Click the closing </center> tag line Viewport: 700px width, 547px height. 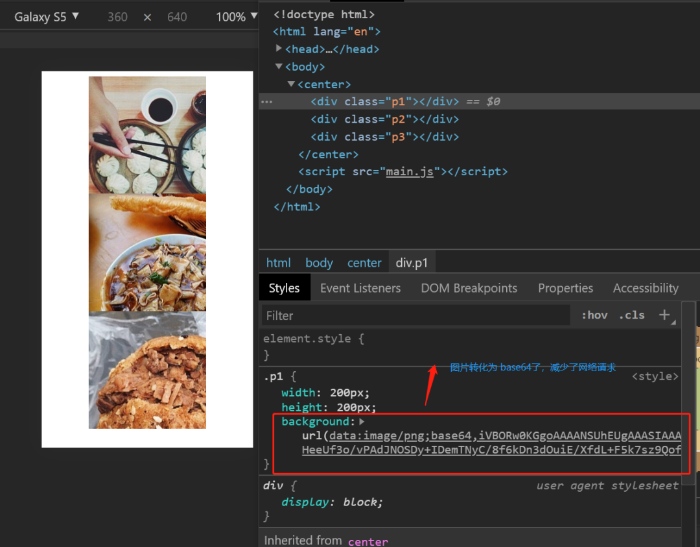[328, 154]
